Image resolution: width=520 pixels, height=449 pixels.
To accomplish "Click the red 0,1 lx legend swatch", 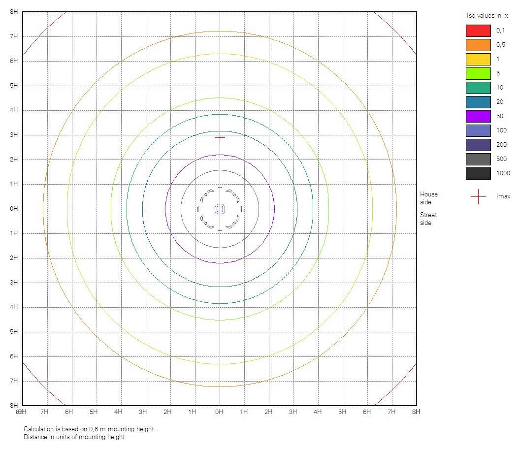I will click(x=478, y=31).
